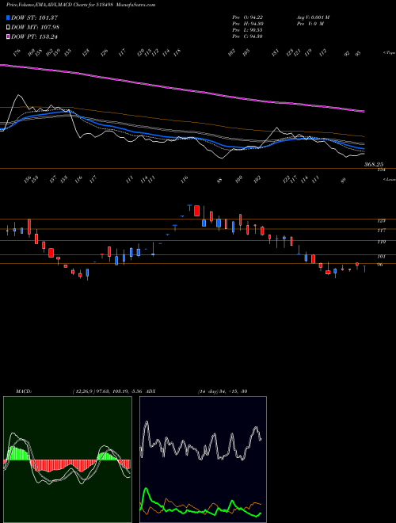This screenshot has height=523, width=396.
Task: Click the chart title for 513498 MunafaSutra.com
Action: (x=81, y=5)
